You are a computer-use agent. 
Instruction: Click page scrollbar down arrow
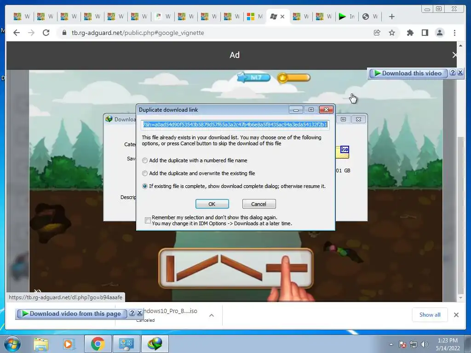(x=461, y=298)
